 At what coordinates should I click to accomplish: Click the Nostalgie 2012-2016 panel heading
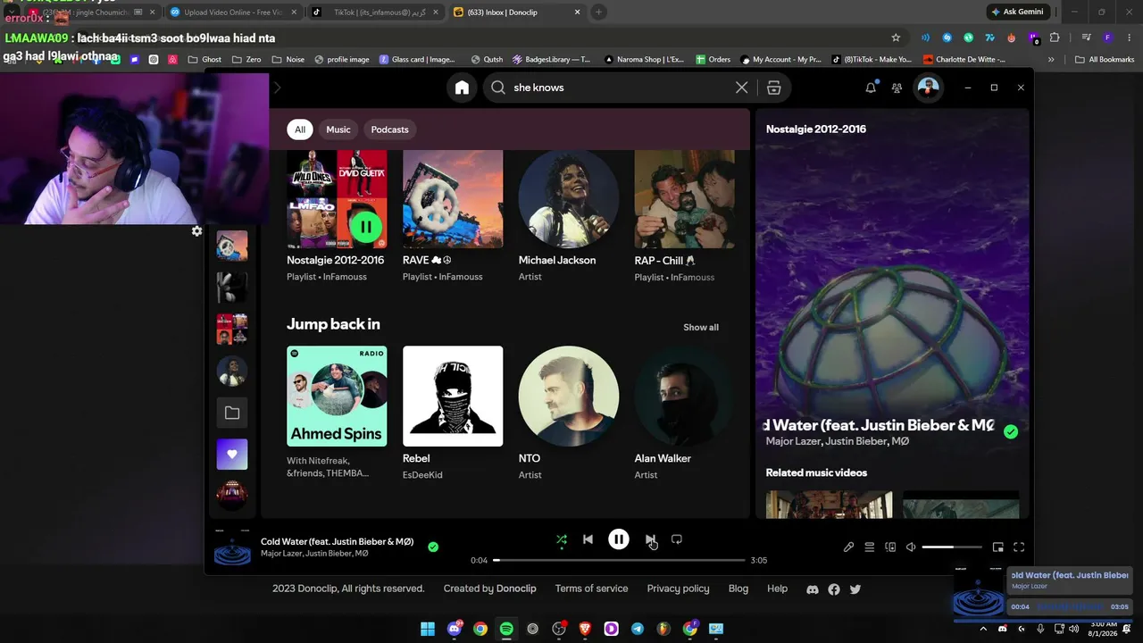[816, 129]
